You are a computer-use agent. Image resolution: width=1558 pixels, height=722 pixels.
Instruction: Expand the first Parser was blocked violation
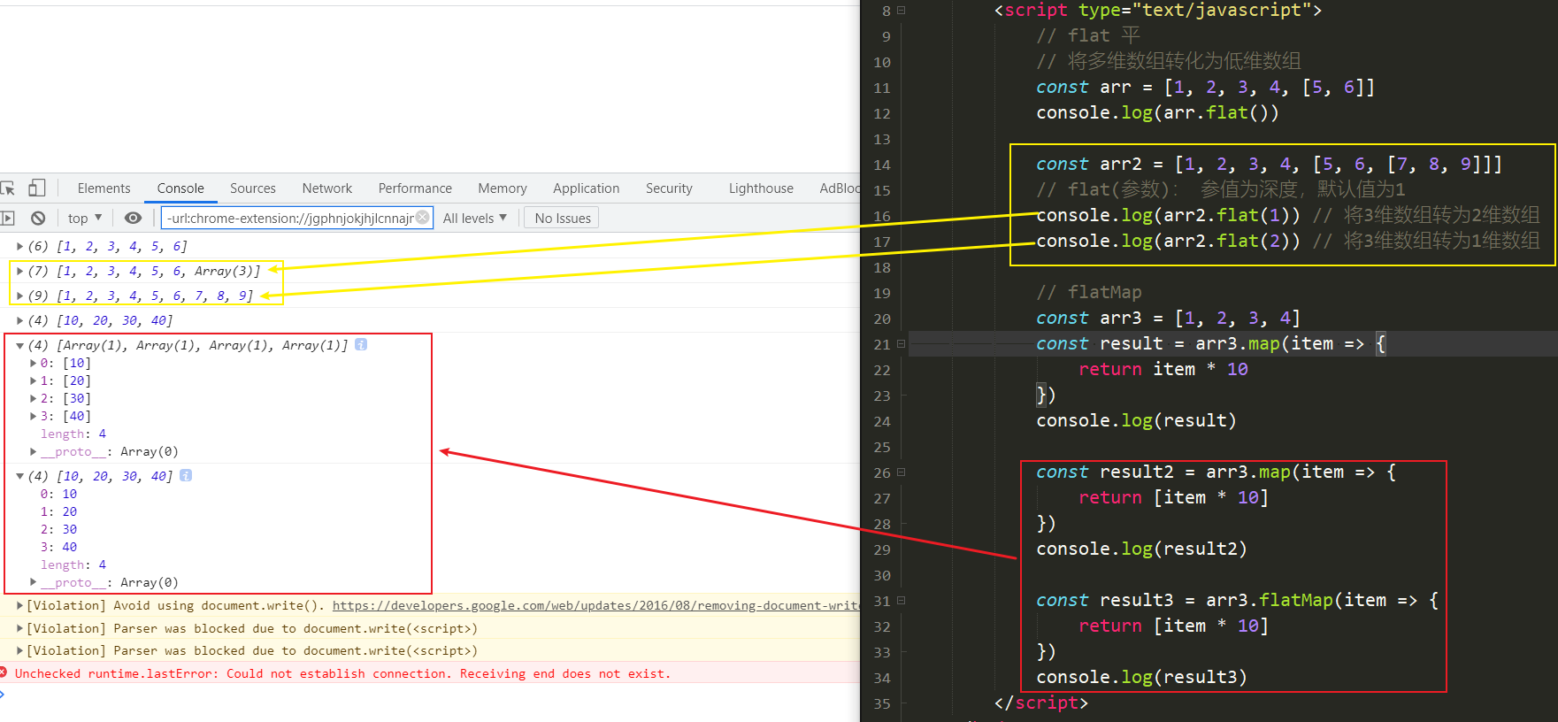[x=19, y=628]
